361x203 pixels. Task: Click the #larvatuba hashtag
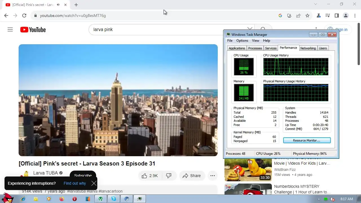[x=76, y=191]
